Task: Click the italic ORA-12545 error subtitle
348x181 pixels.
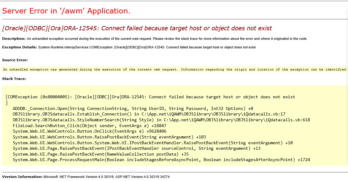Action: tap(137, 28)
